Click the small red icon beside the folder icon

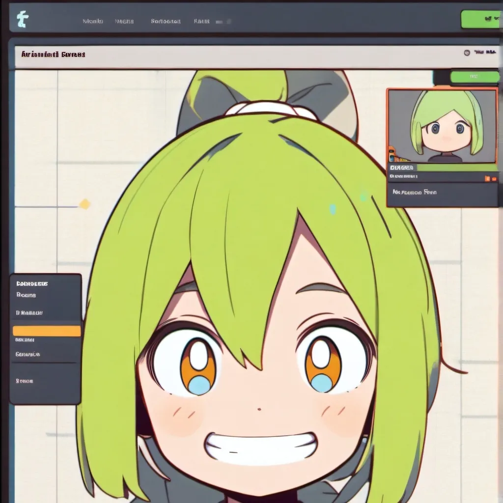(495, 178)
